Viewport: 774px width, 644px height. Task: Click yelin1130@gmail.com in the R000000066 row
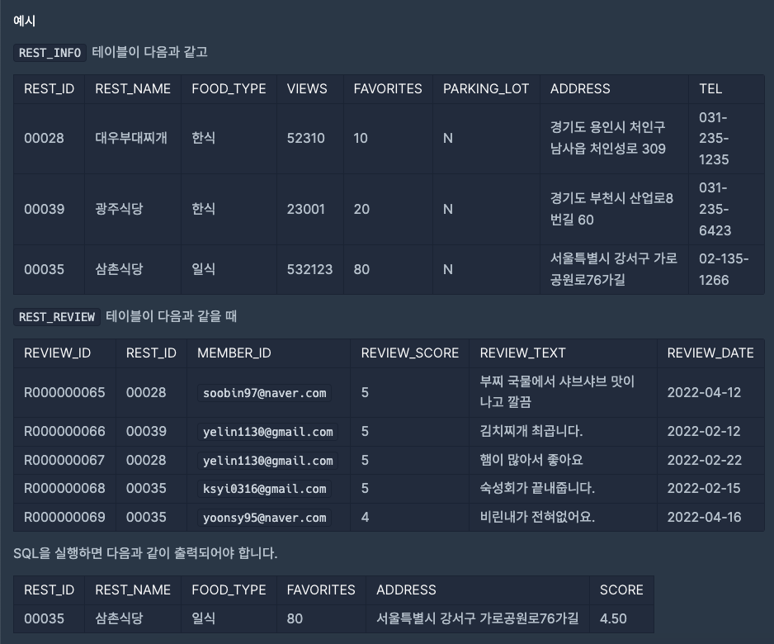(x=267, y=432)
